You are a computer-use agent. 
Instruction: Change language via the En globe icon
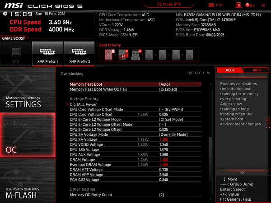coord(250,5)
